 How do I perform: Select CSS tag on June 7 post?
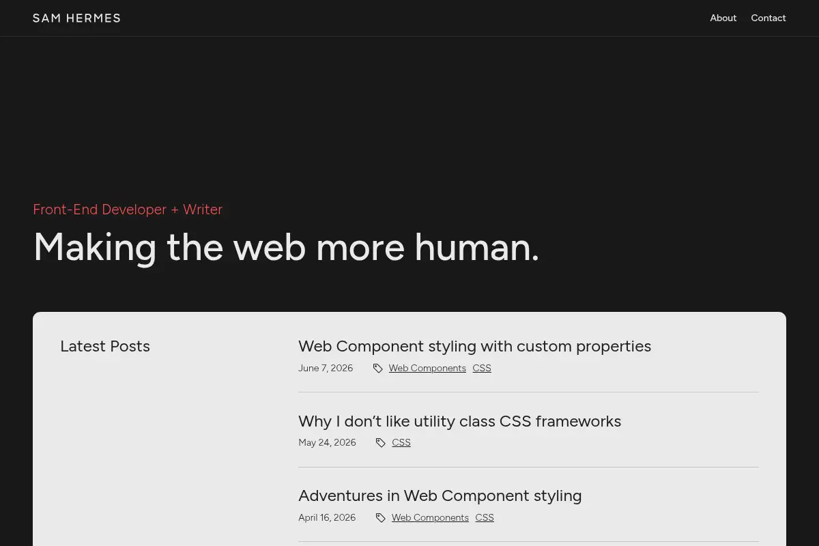coord(482,368)
